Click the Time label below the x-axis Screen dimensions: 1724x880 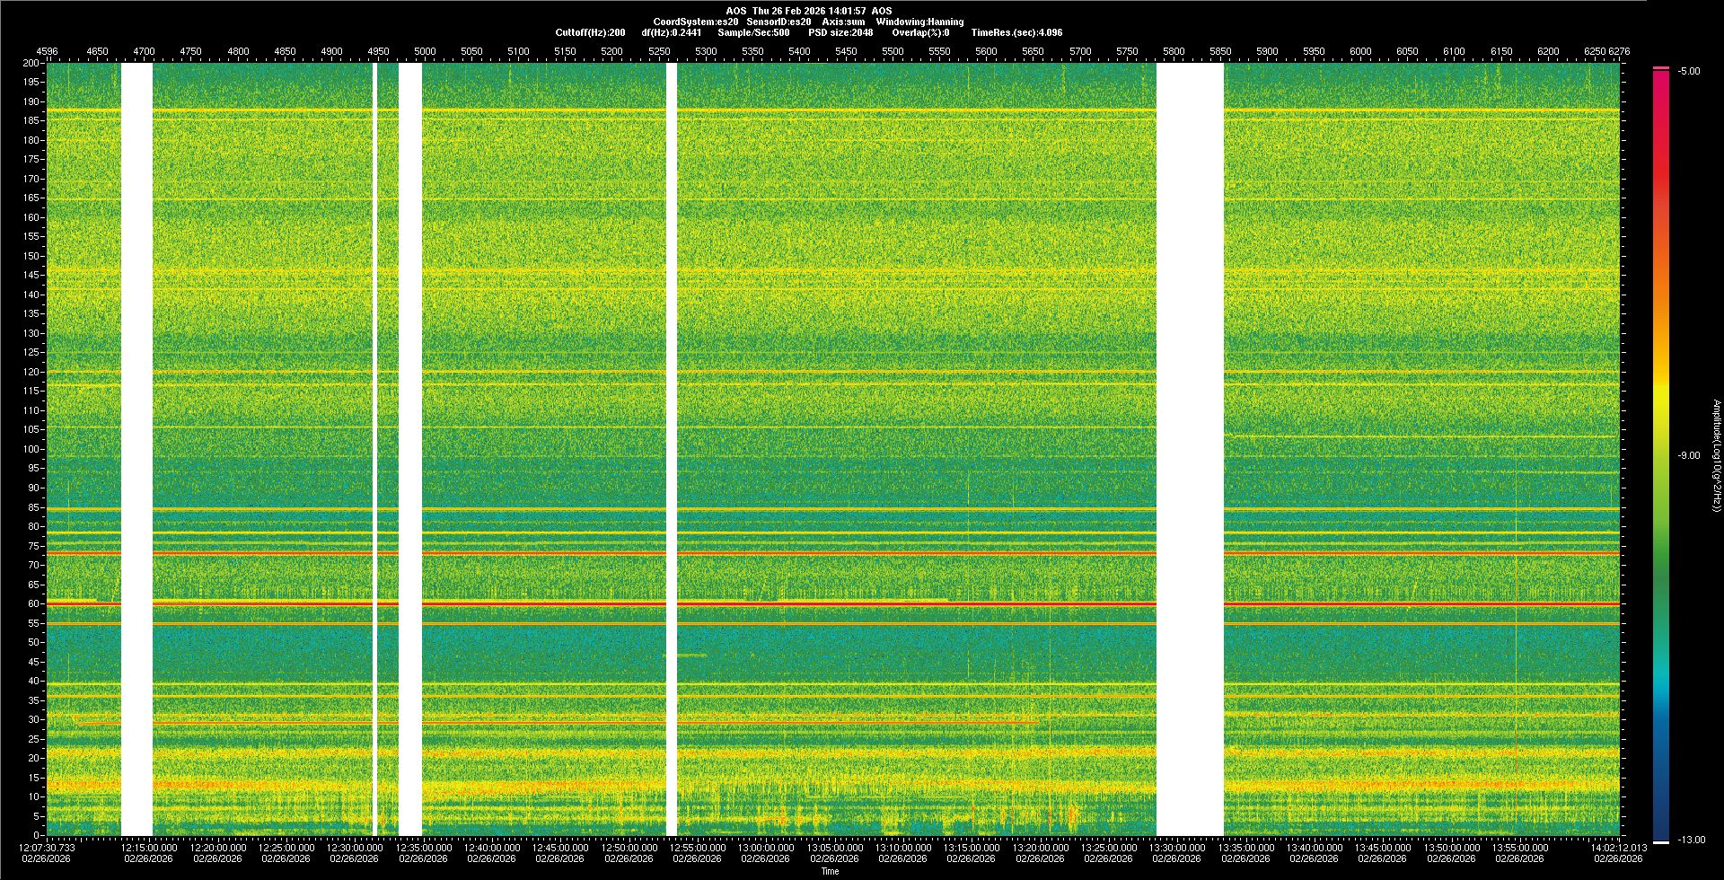(830, 871)
